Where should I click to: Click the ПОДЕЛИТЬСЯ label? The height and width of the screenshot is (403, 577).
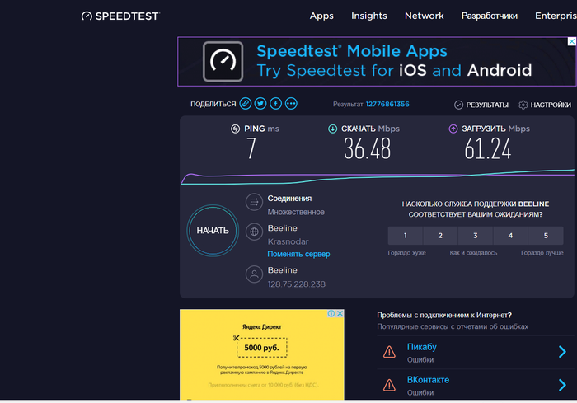[x=213, y=104]
